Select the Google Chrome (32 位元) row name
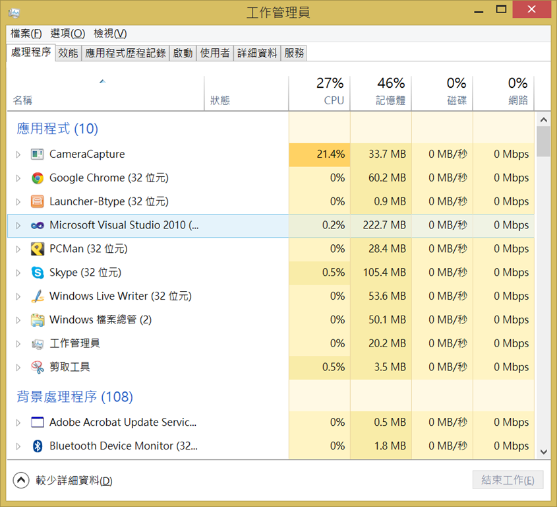The width and height of the screenshot is (557, 507). pos(109,178)
